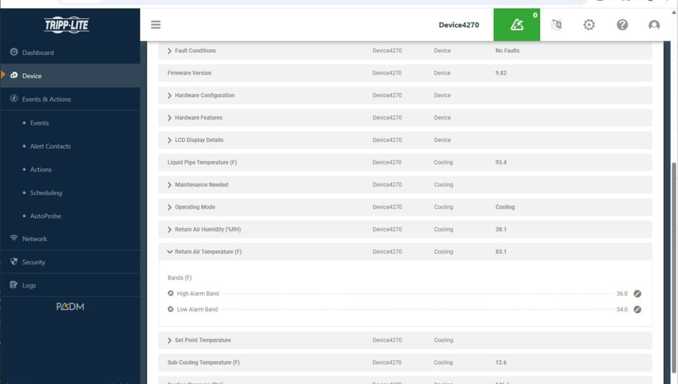The image size is (678, 384).
Task: Toggle the hamburger sidebar menu
Action: pyautogui.click(x=155, y=25)
